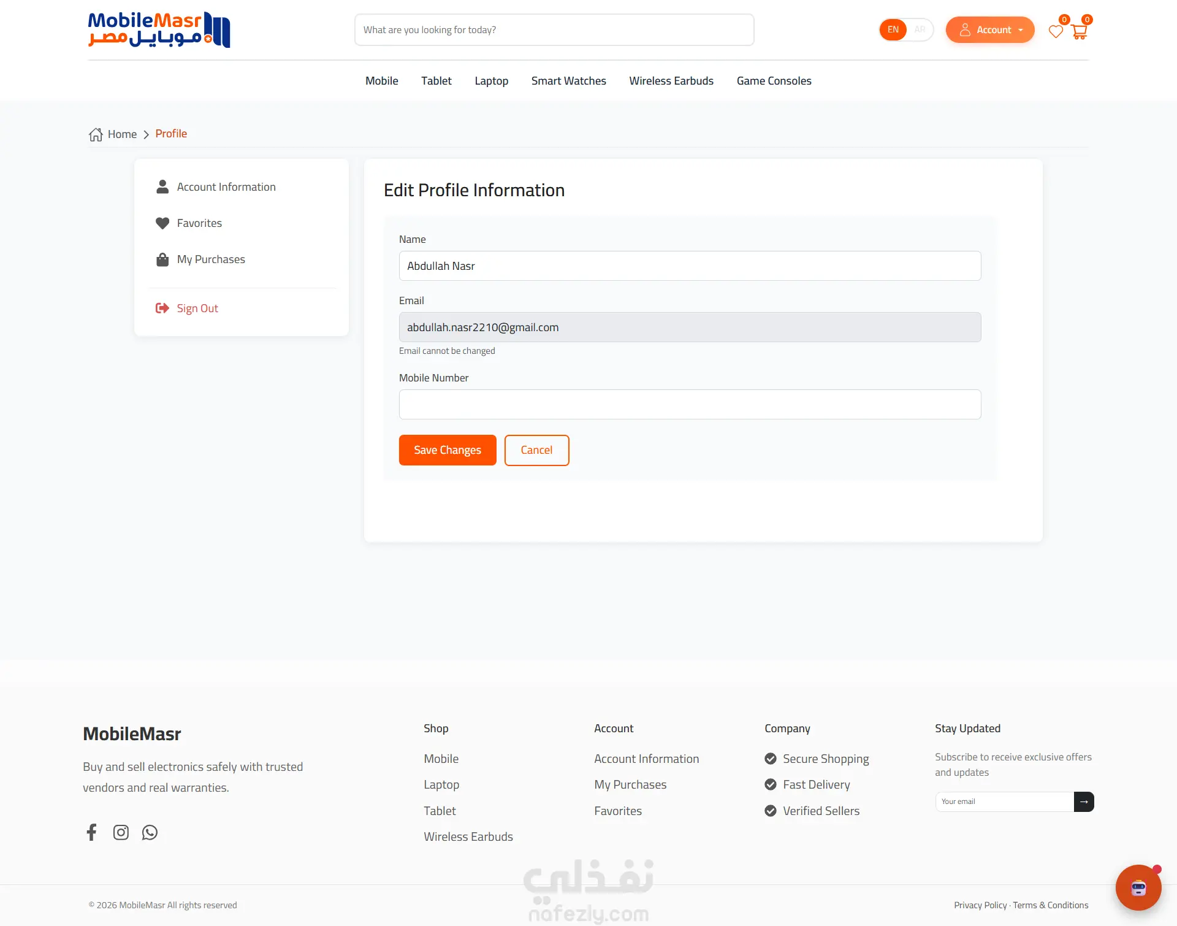The width and height of the screenshot is (1177, 926).
Task: Submit newsletter email arrow button
Action: coord(1084,802)
